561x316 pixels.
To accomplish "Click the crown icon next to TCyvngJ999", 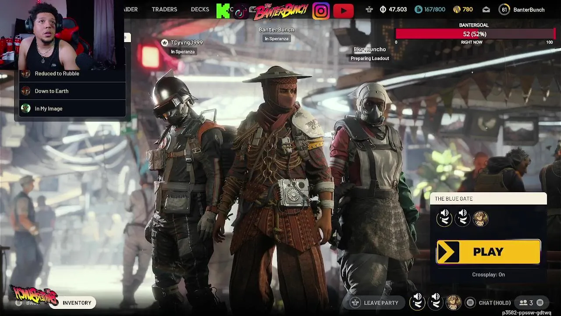I will [x=165, y=43].
